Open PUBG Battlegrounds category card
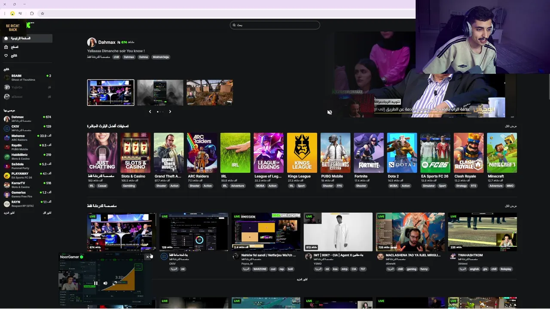 click(335, 153)
